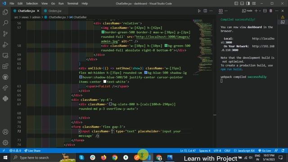Viewport: 288px width, 162px height.
Task: Split the terminal panel
Action: (265, 11)
